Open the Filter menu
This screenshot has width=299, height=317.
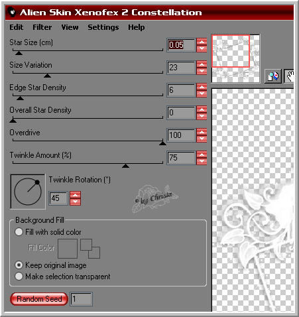pos(42,27)
